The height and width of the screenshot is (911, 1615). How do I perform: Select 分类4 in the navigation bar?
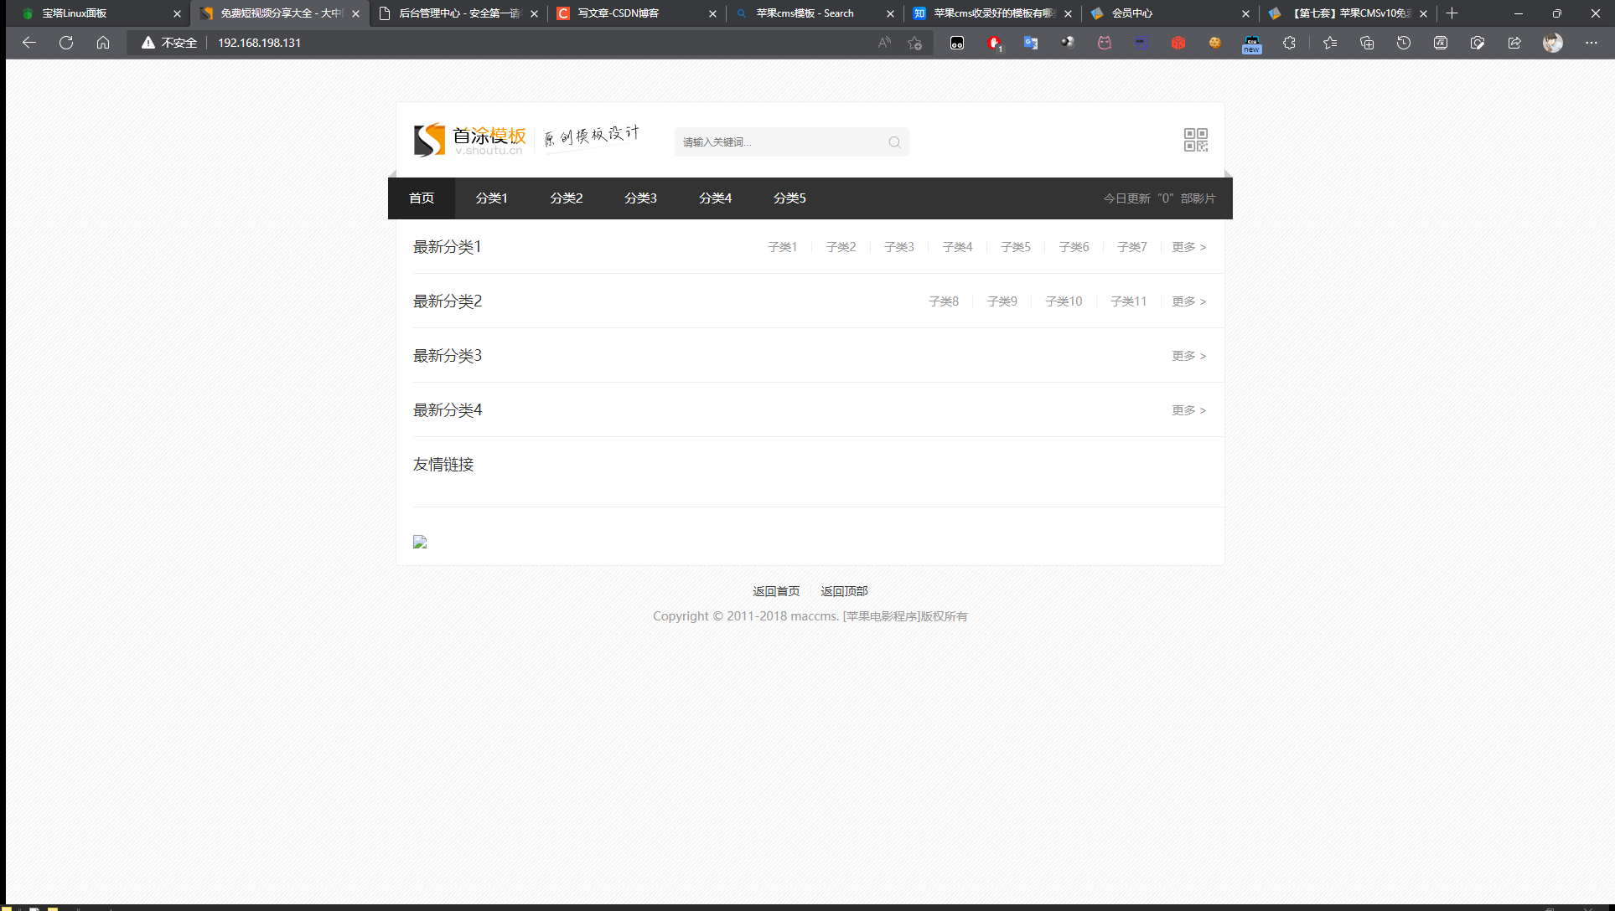point(716,198)
